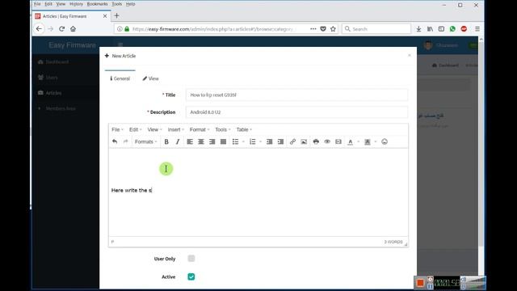The image size is (517, 291).
Task: Insert an image in editor
Action: tap(304, 141)
